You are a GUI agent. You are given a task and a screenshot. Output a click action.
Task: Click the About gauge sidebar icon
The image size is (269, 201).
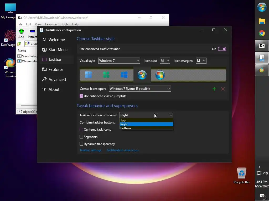point(44,89)
